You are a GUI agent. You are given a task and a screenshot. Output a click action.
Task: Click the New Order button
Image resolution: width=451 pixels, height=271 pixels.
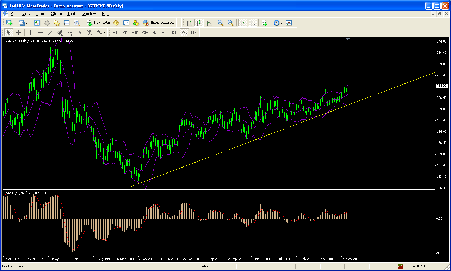99,23
